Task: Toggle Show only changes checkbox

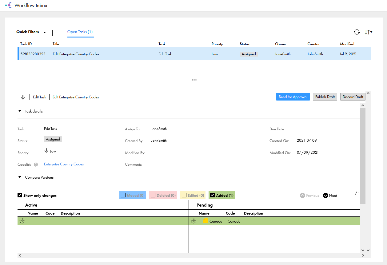Action: coord(20,195)
